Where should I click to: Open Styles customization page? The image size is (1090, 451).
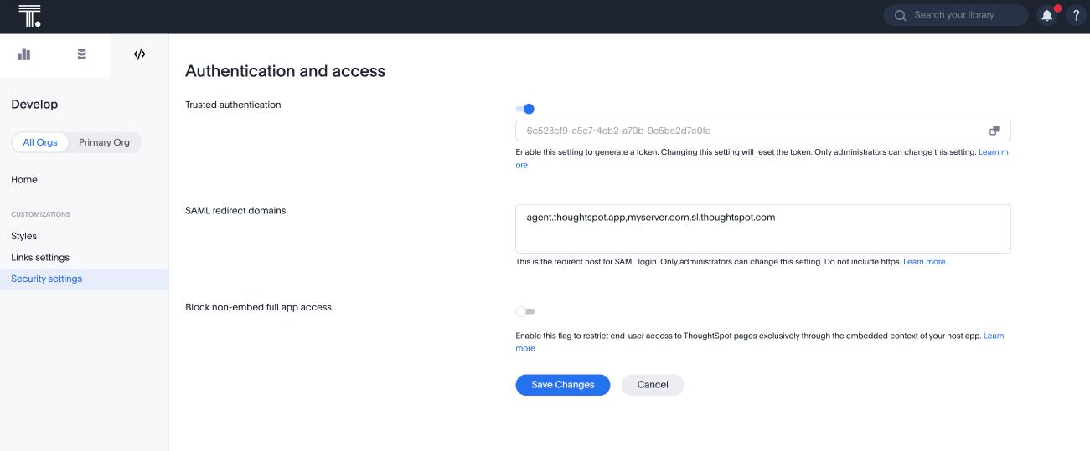pos(24,236)
